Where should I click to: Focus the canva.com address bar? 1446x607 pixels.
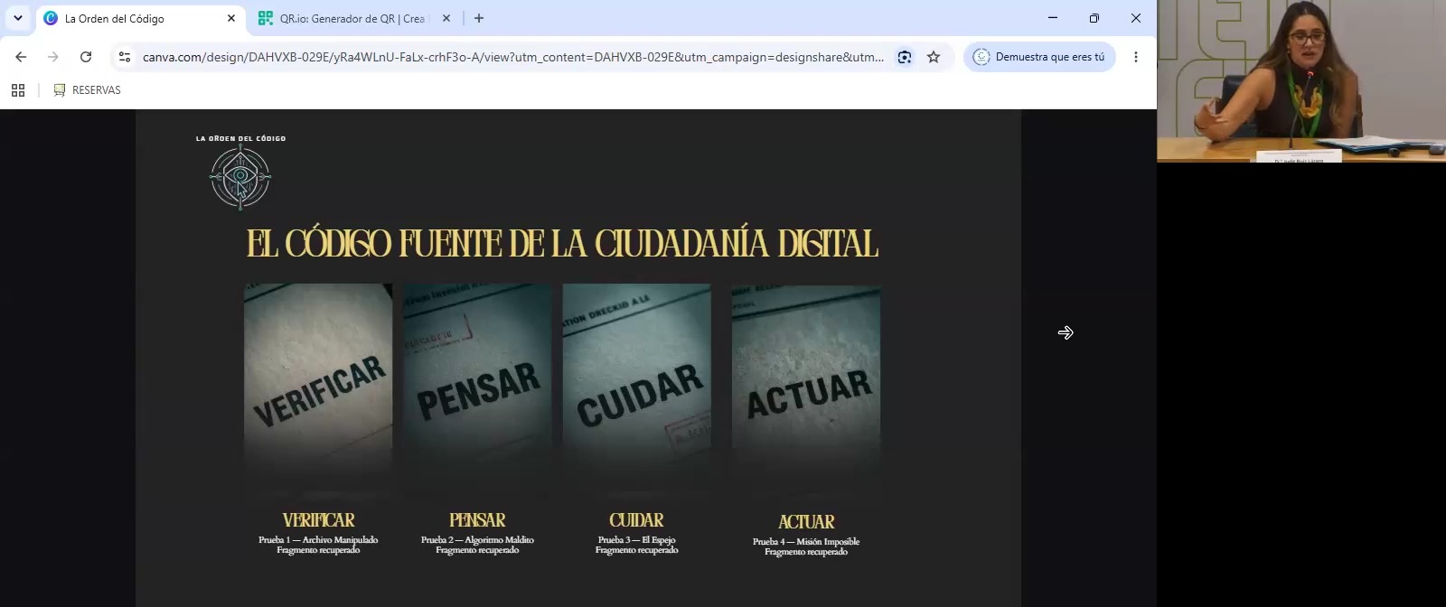[x=512, y=57]
